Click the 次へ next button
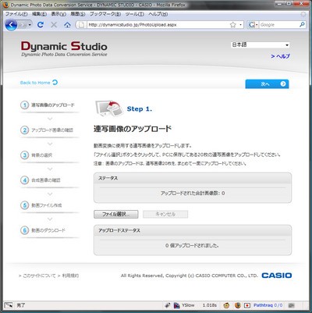This screenshot has height=313, width=312. (x=267, y=84)
